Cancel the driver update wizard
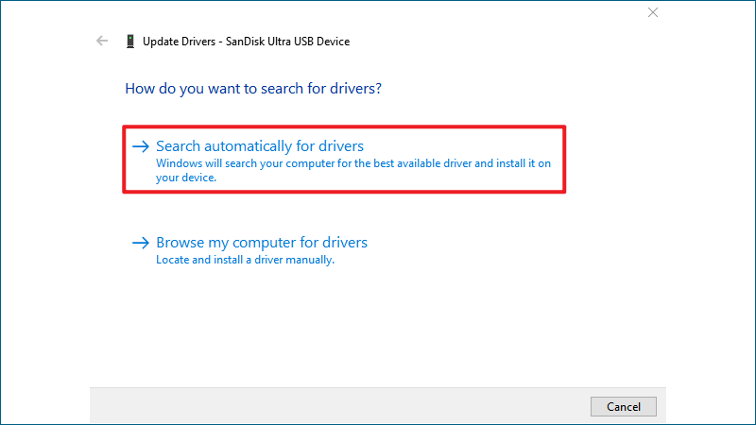This screenshot has width=756, height=425. [x=624, y=407]
